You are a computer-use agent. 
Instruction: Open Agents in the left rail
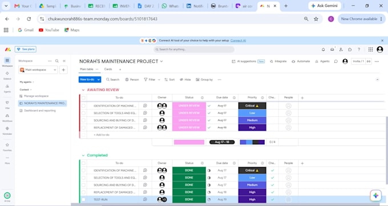[x=7, y=88]
